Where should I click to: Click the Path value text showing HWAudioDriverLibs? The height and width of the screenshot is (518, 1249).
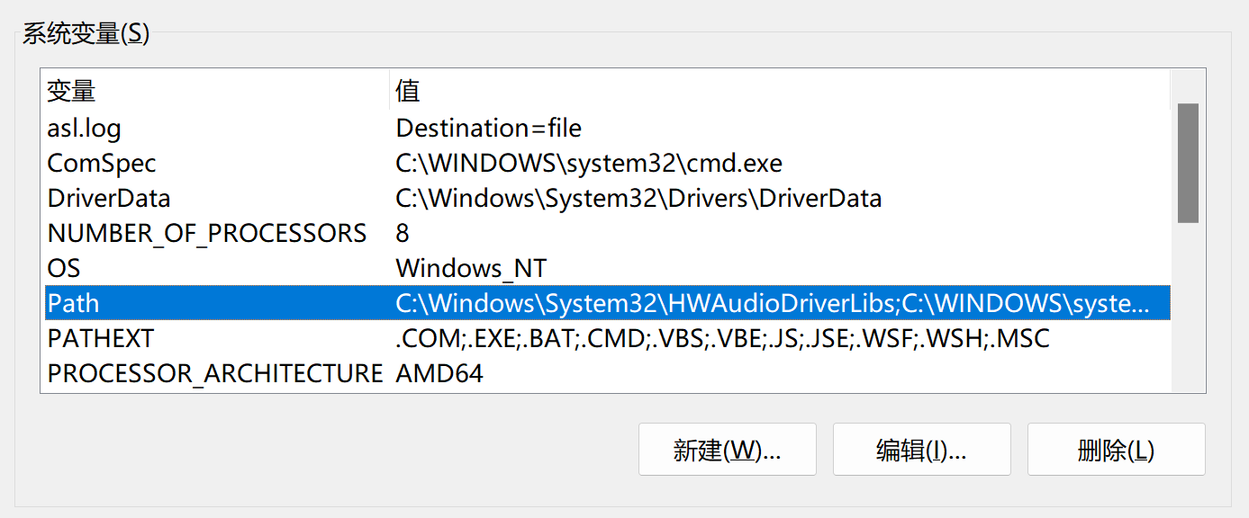(630, 303)
